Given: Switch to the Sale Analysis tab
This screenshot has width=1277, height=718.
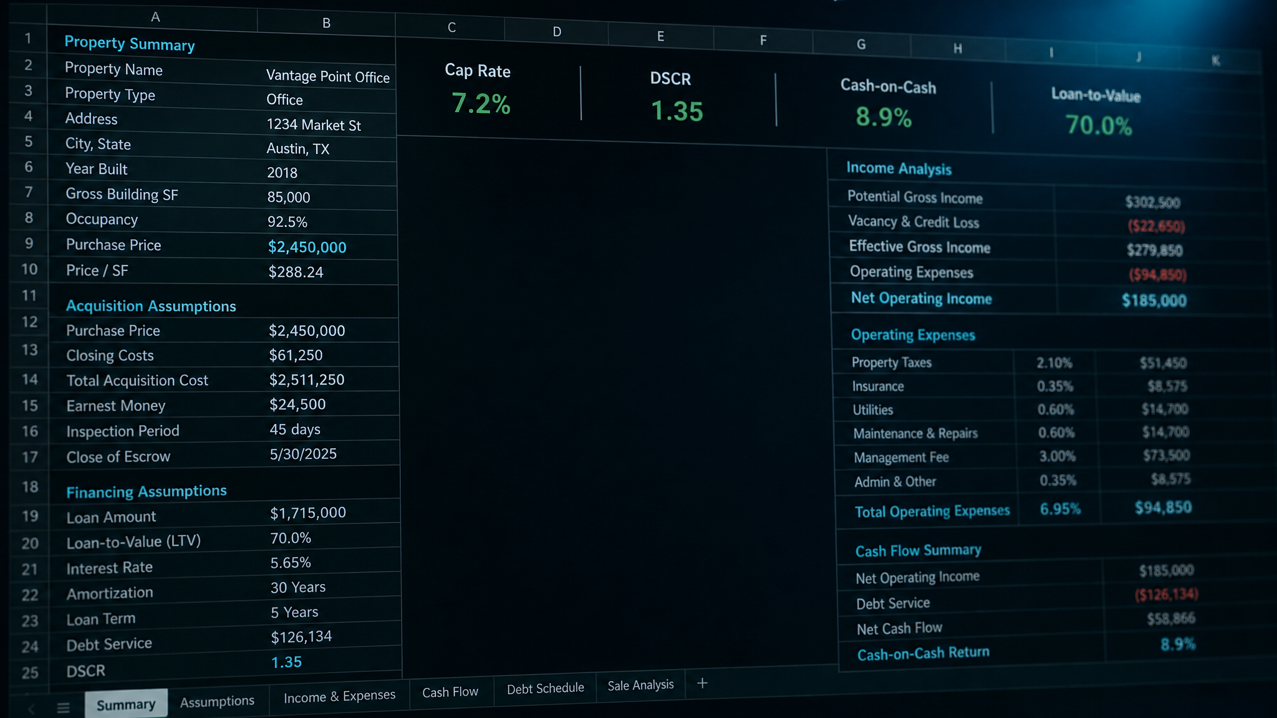Looking at the screenshot, I should [640, 685].
